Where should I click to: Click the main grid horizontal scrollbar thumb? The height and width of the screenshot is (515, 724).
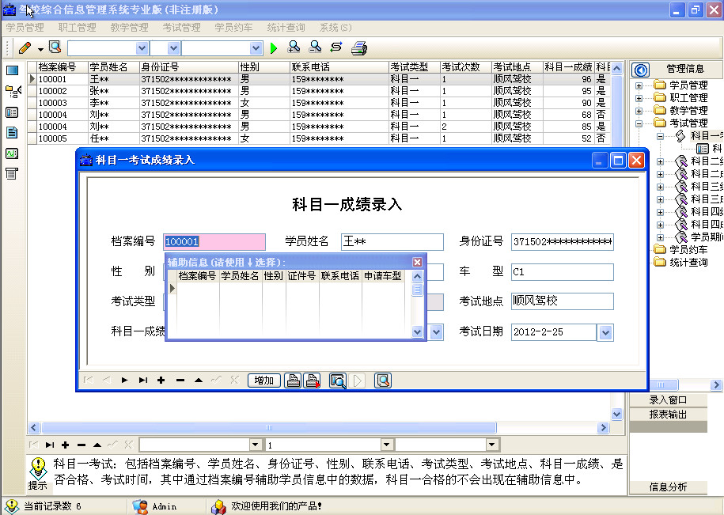[269, 428]
